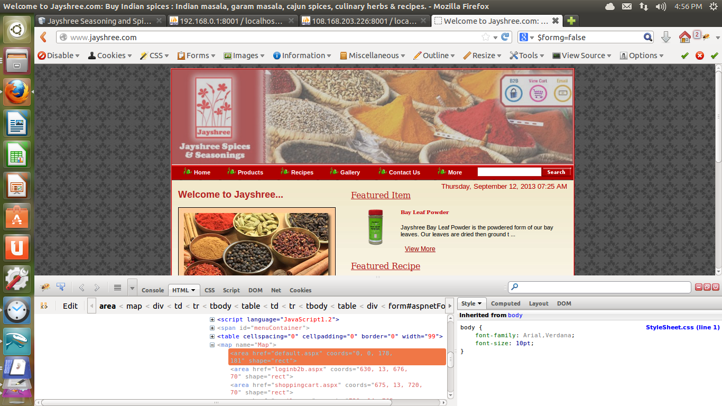The image size is (722, 406).
Task: Open the View Source dropdown menu
Action: [582, 56]
